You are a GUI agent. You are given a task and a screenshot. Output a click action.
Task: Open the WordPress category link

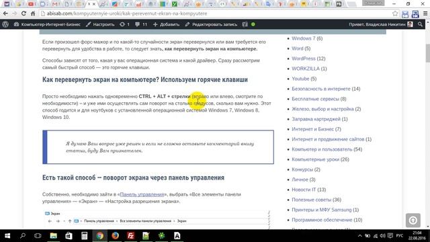pos(304,58)
